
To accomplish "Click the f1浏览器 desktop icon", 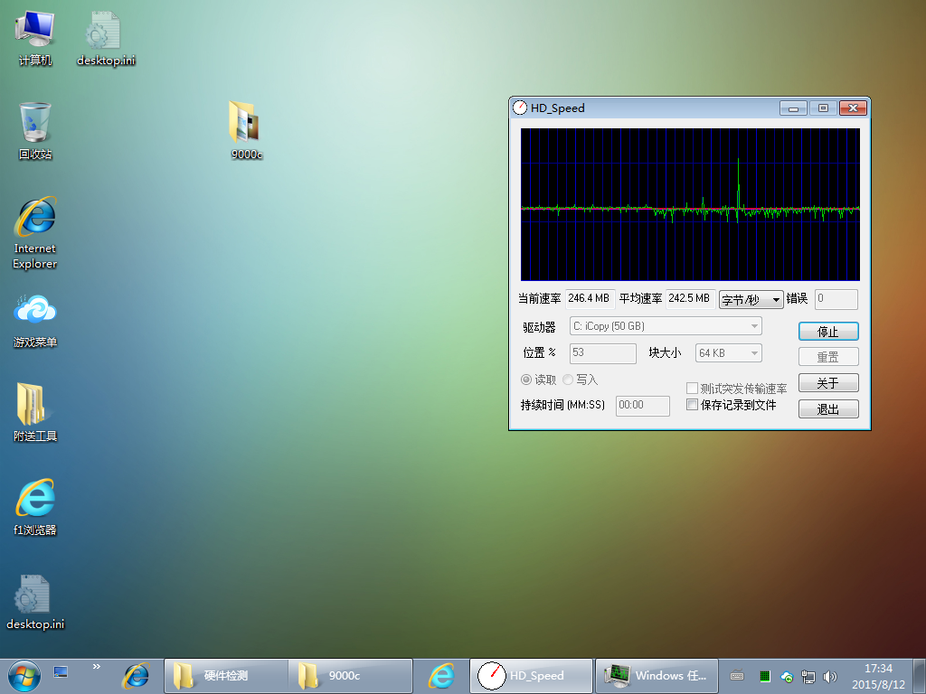I will pos(35,507).
